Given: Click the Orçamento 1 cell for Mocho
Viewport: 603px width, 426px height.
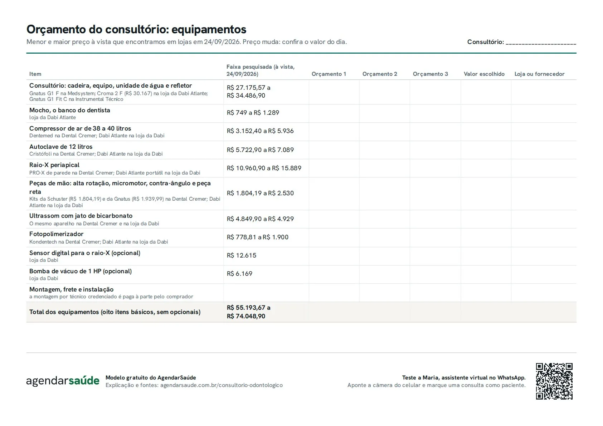Looking at the screenshot, I should pos(334,113).
